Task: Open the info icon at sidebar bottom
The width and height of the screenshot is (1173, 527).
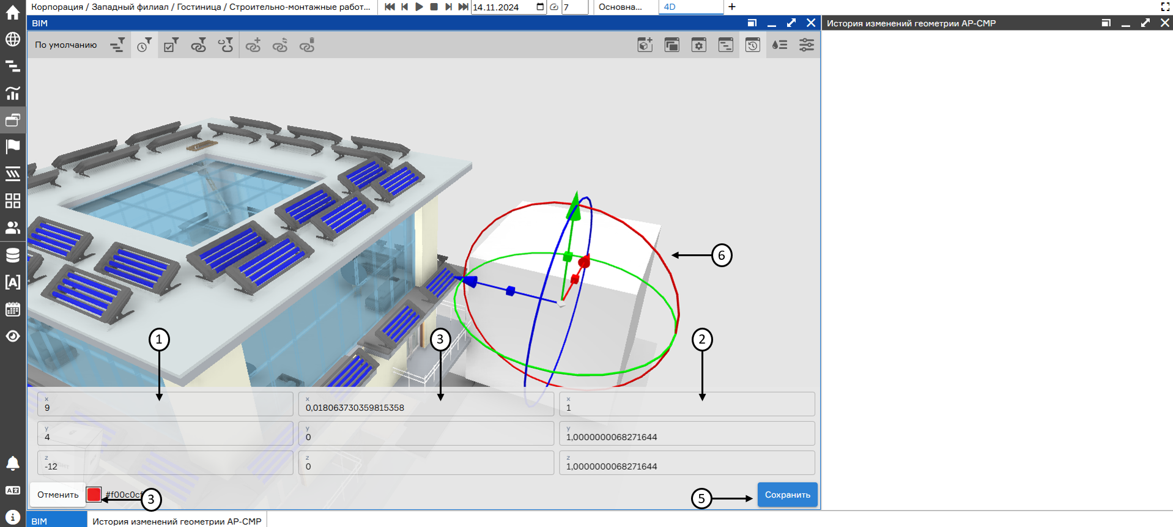Action: [x=13, y=517]
